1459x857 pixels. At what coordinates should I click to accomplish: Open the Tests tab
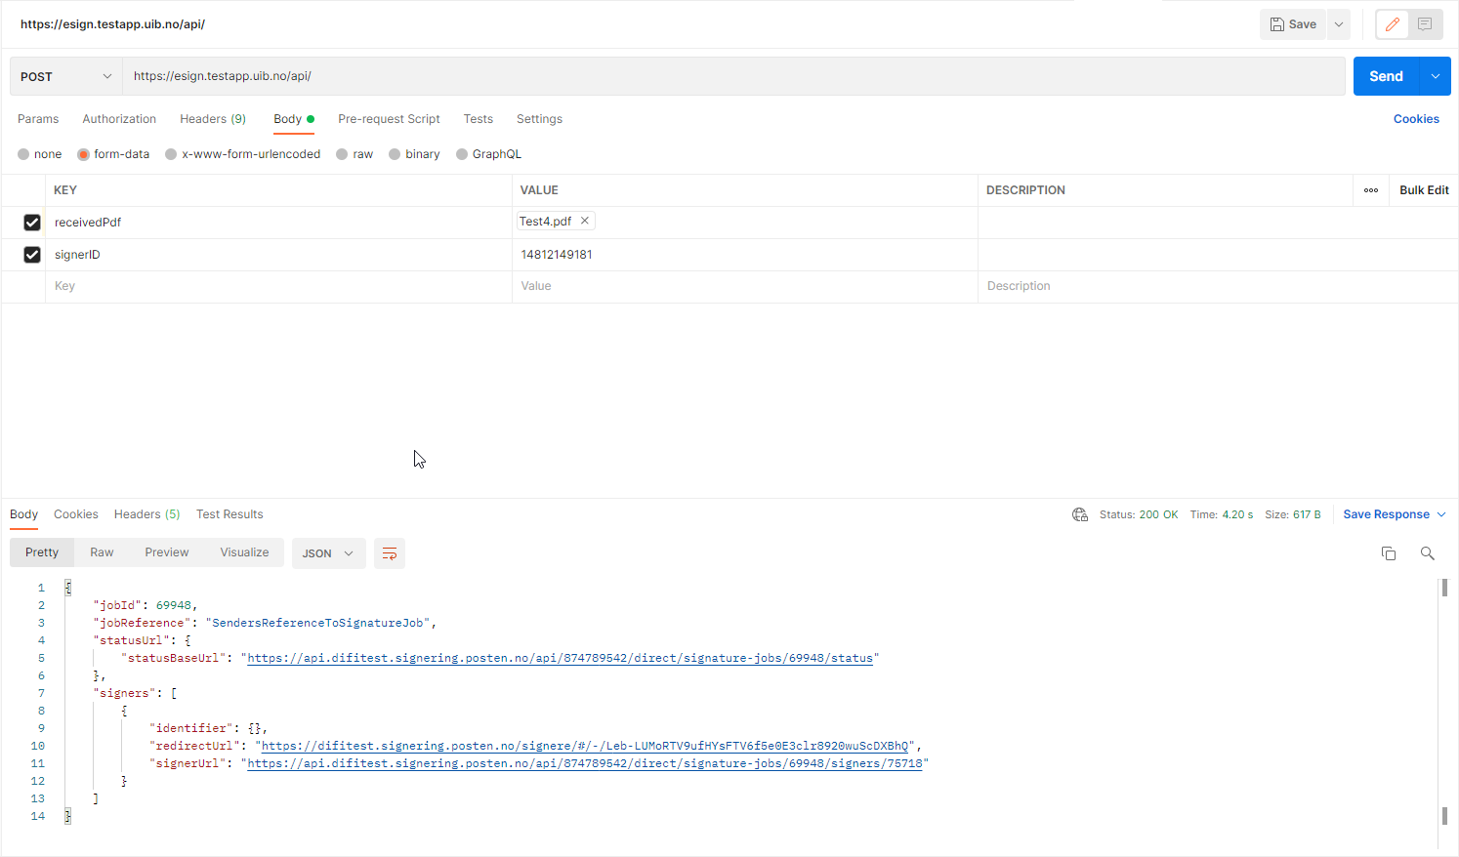(479, 119)
